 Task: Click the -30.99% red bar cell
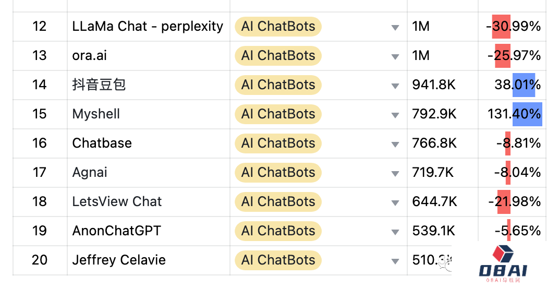(x=512, y=27)
